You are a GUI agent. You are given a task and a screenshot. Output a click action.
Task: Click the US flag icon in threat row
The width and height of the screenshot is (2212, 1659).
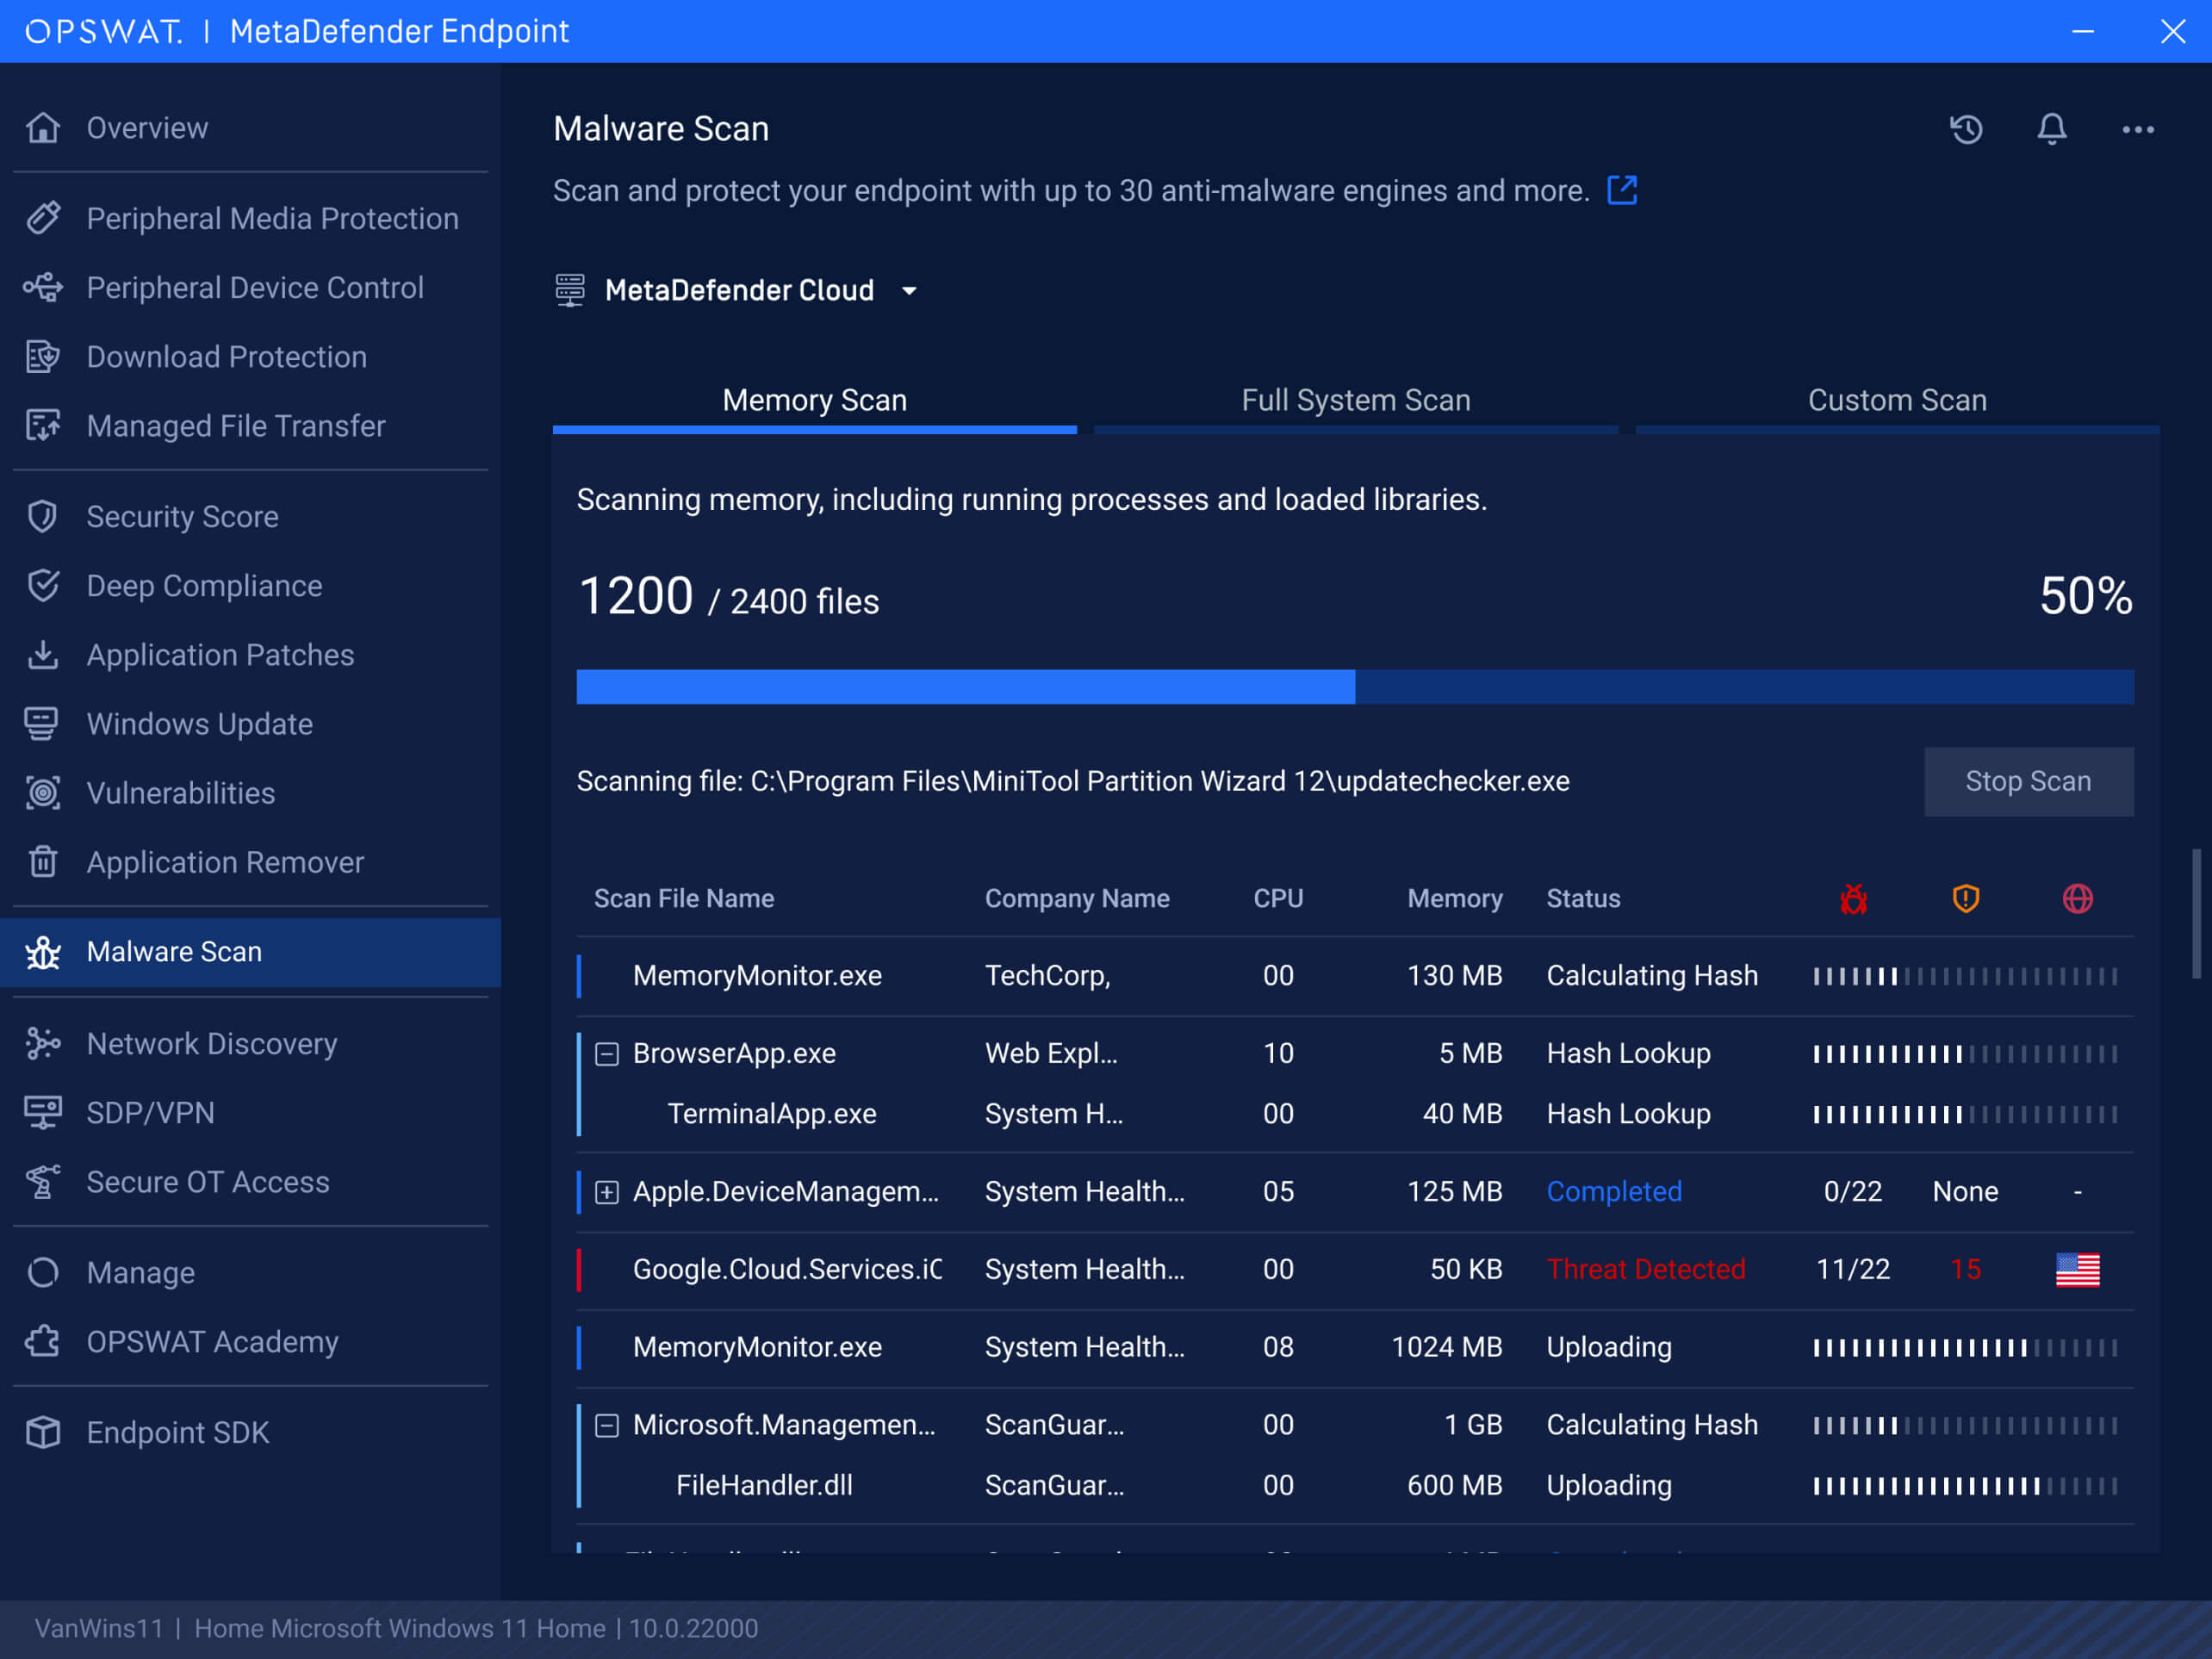pos(2076,1269)
